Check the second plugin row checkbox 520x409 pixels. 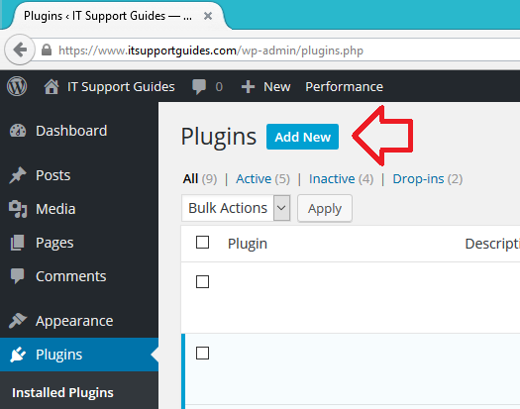coord(202,354)
